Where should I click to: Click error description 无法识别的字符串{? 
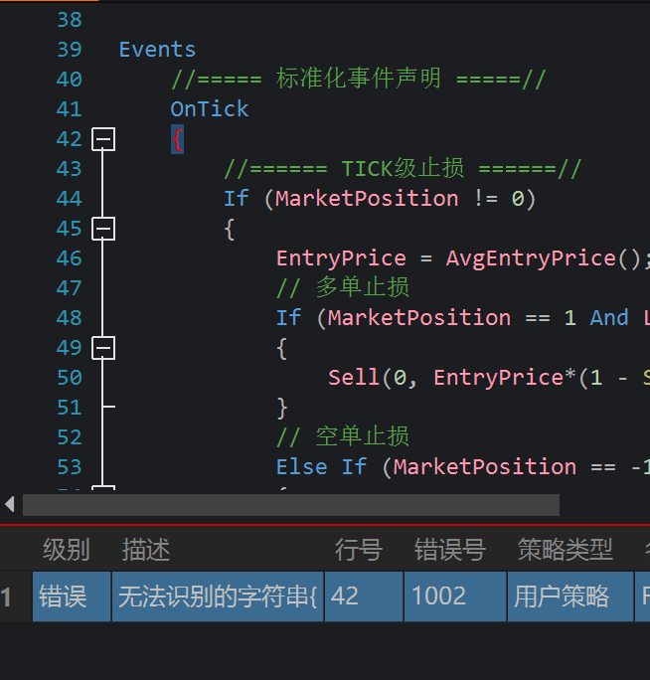pos(218,596)
